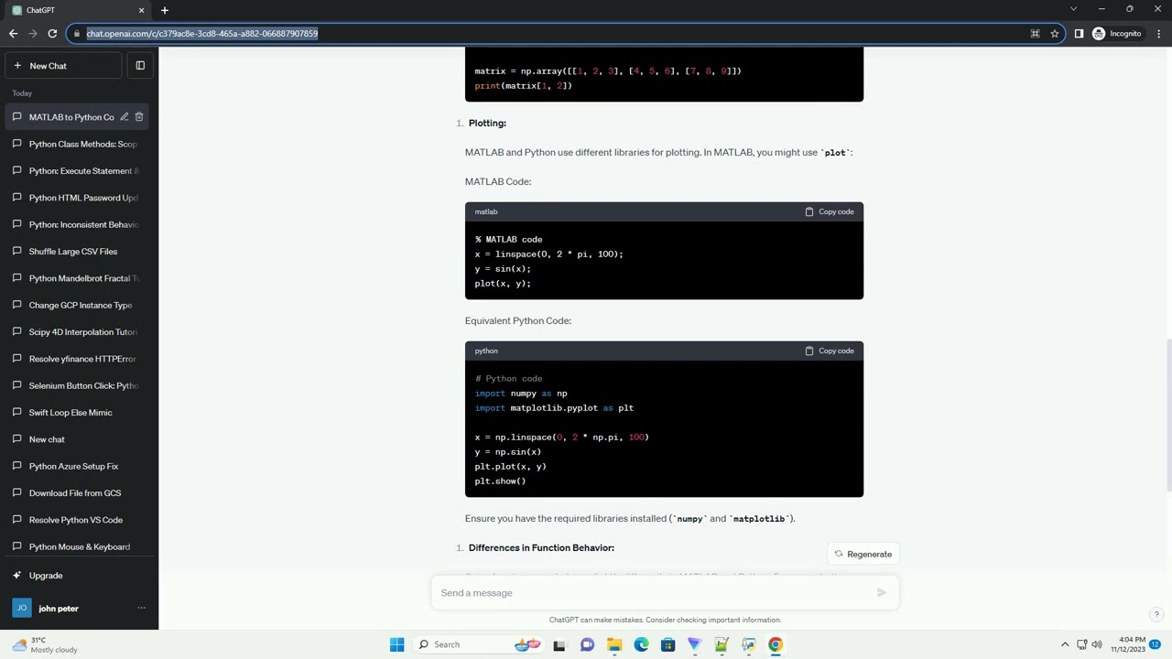The width and height of the screenshot is (1172, 659).
Task: Open volume control in tray
Action: click(x=1097, y=644)
